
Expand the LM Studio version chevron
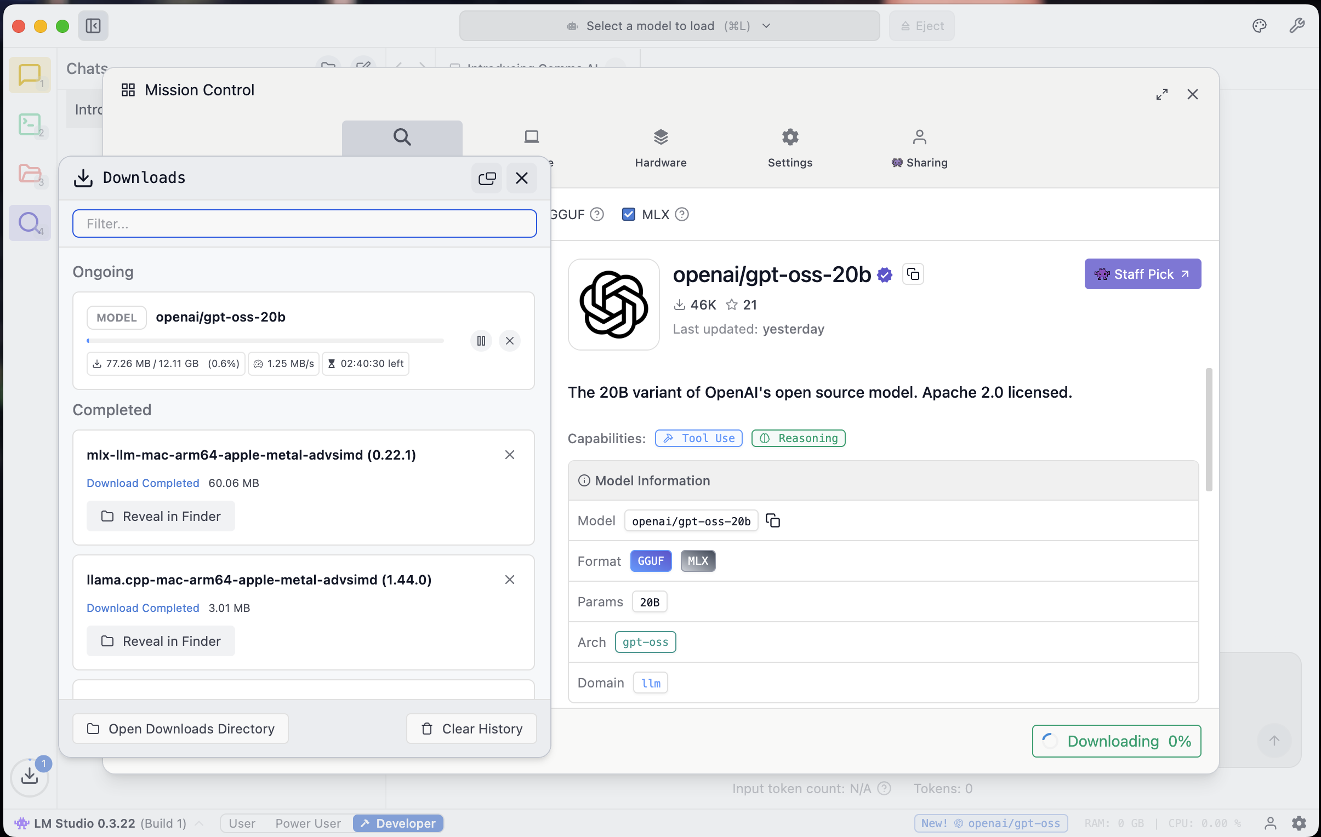[x=200, y=823]
